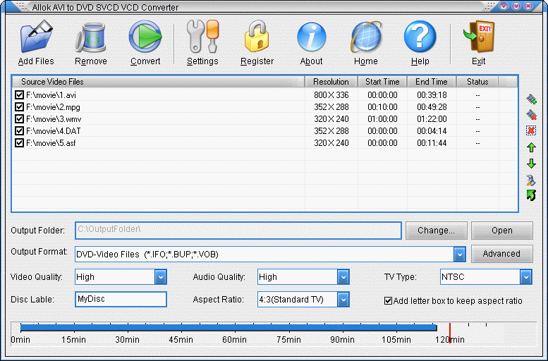Uncheck the F:\movie\1.avi checkbox
Viewport: 548px width, 361px height.
point(19,95)
